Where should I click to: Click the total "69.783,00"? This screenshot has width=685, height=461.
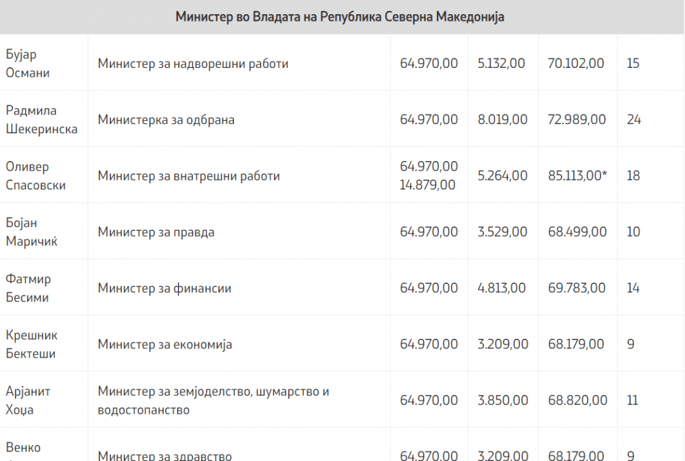(x=576, y=288)
